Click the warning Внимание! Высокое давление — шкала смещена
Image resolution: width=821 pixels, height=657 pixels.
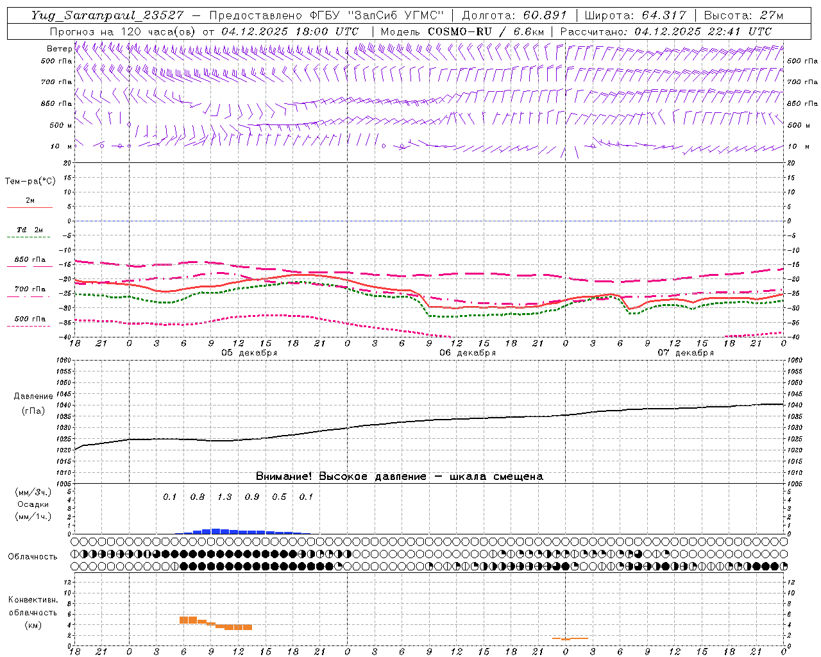pyautogui.click(x=400, y=477)
